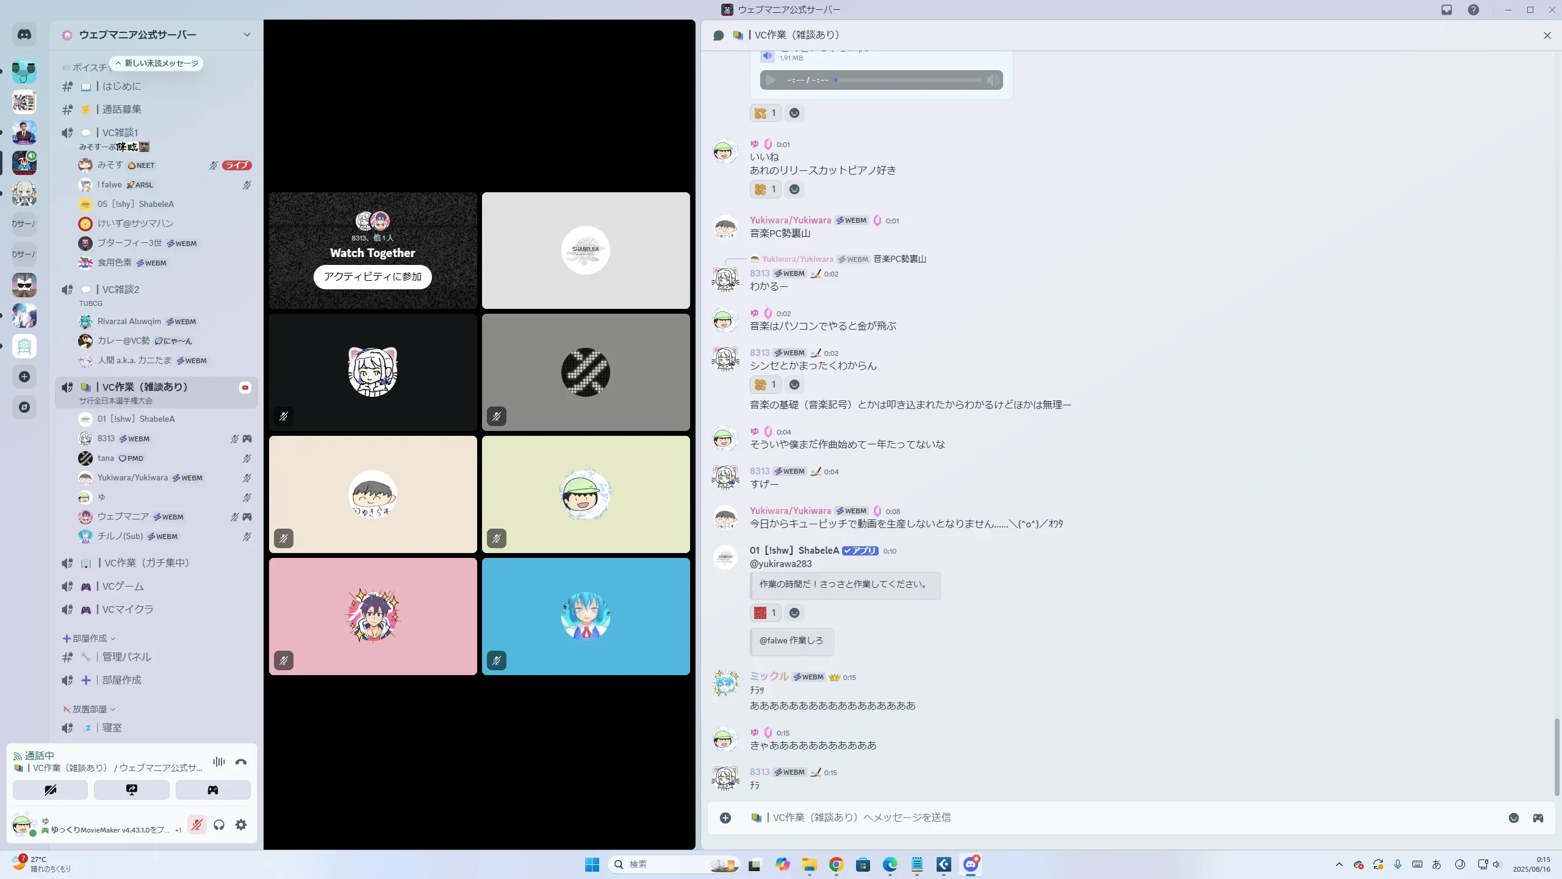Open the inbox icon in title bar
The width and height of the screenshot is (1562, 879).
coord(1447,10)
